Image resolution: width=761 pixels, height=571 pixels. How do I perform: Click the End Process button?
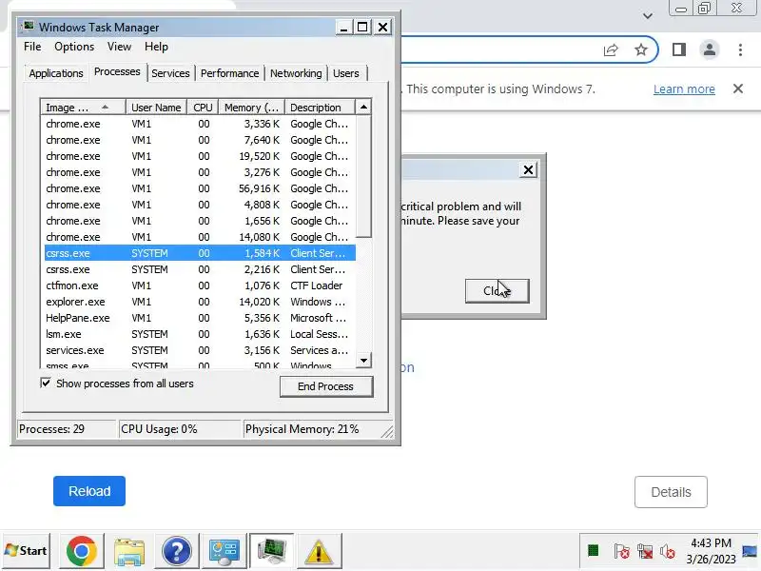326,386
